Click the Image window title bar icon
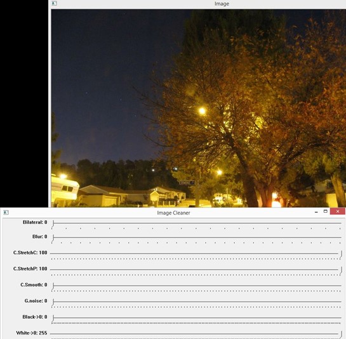Image resolution: width=346 pixels, height=339 pixels. point(54,3)
